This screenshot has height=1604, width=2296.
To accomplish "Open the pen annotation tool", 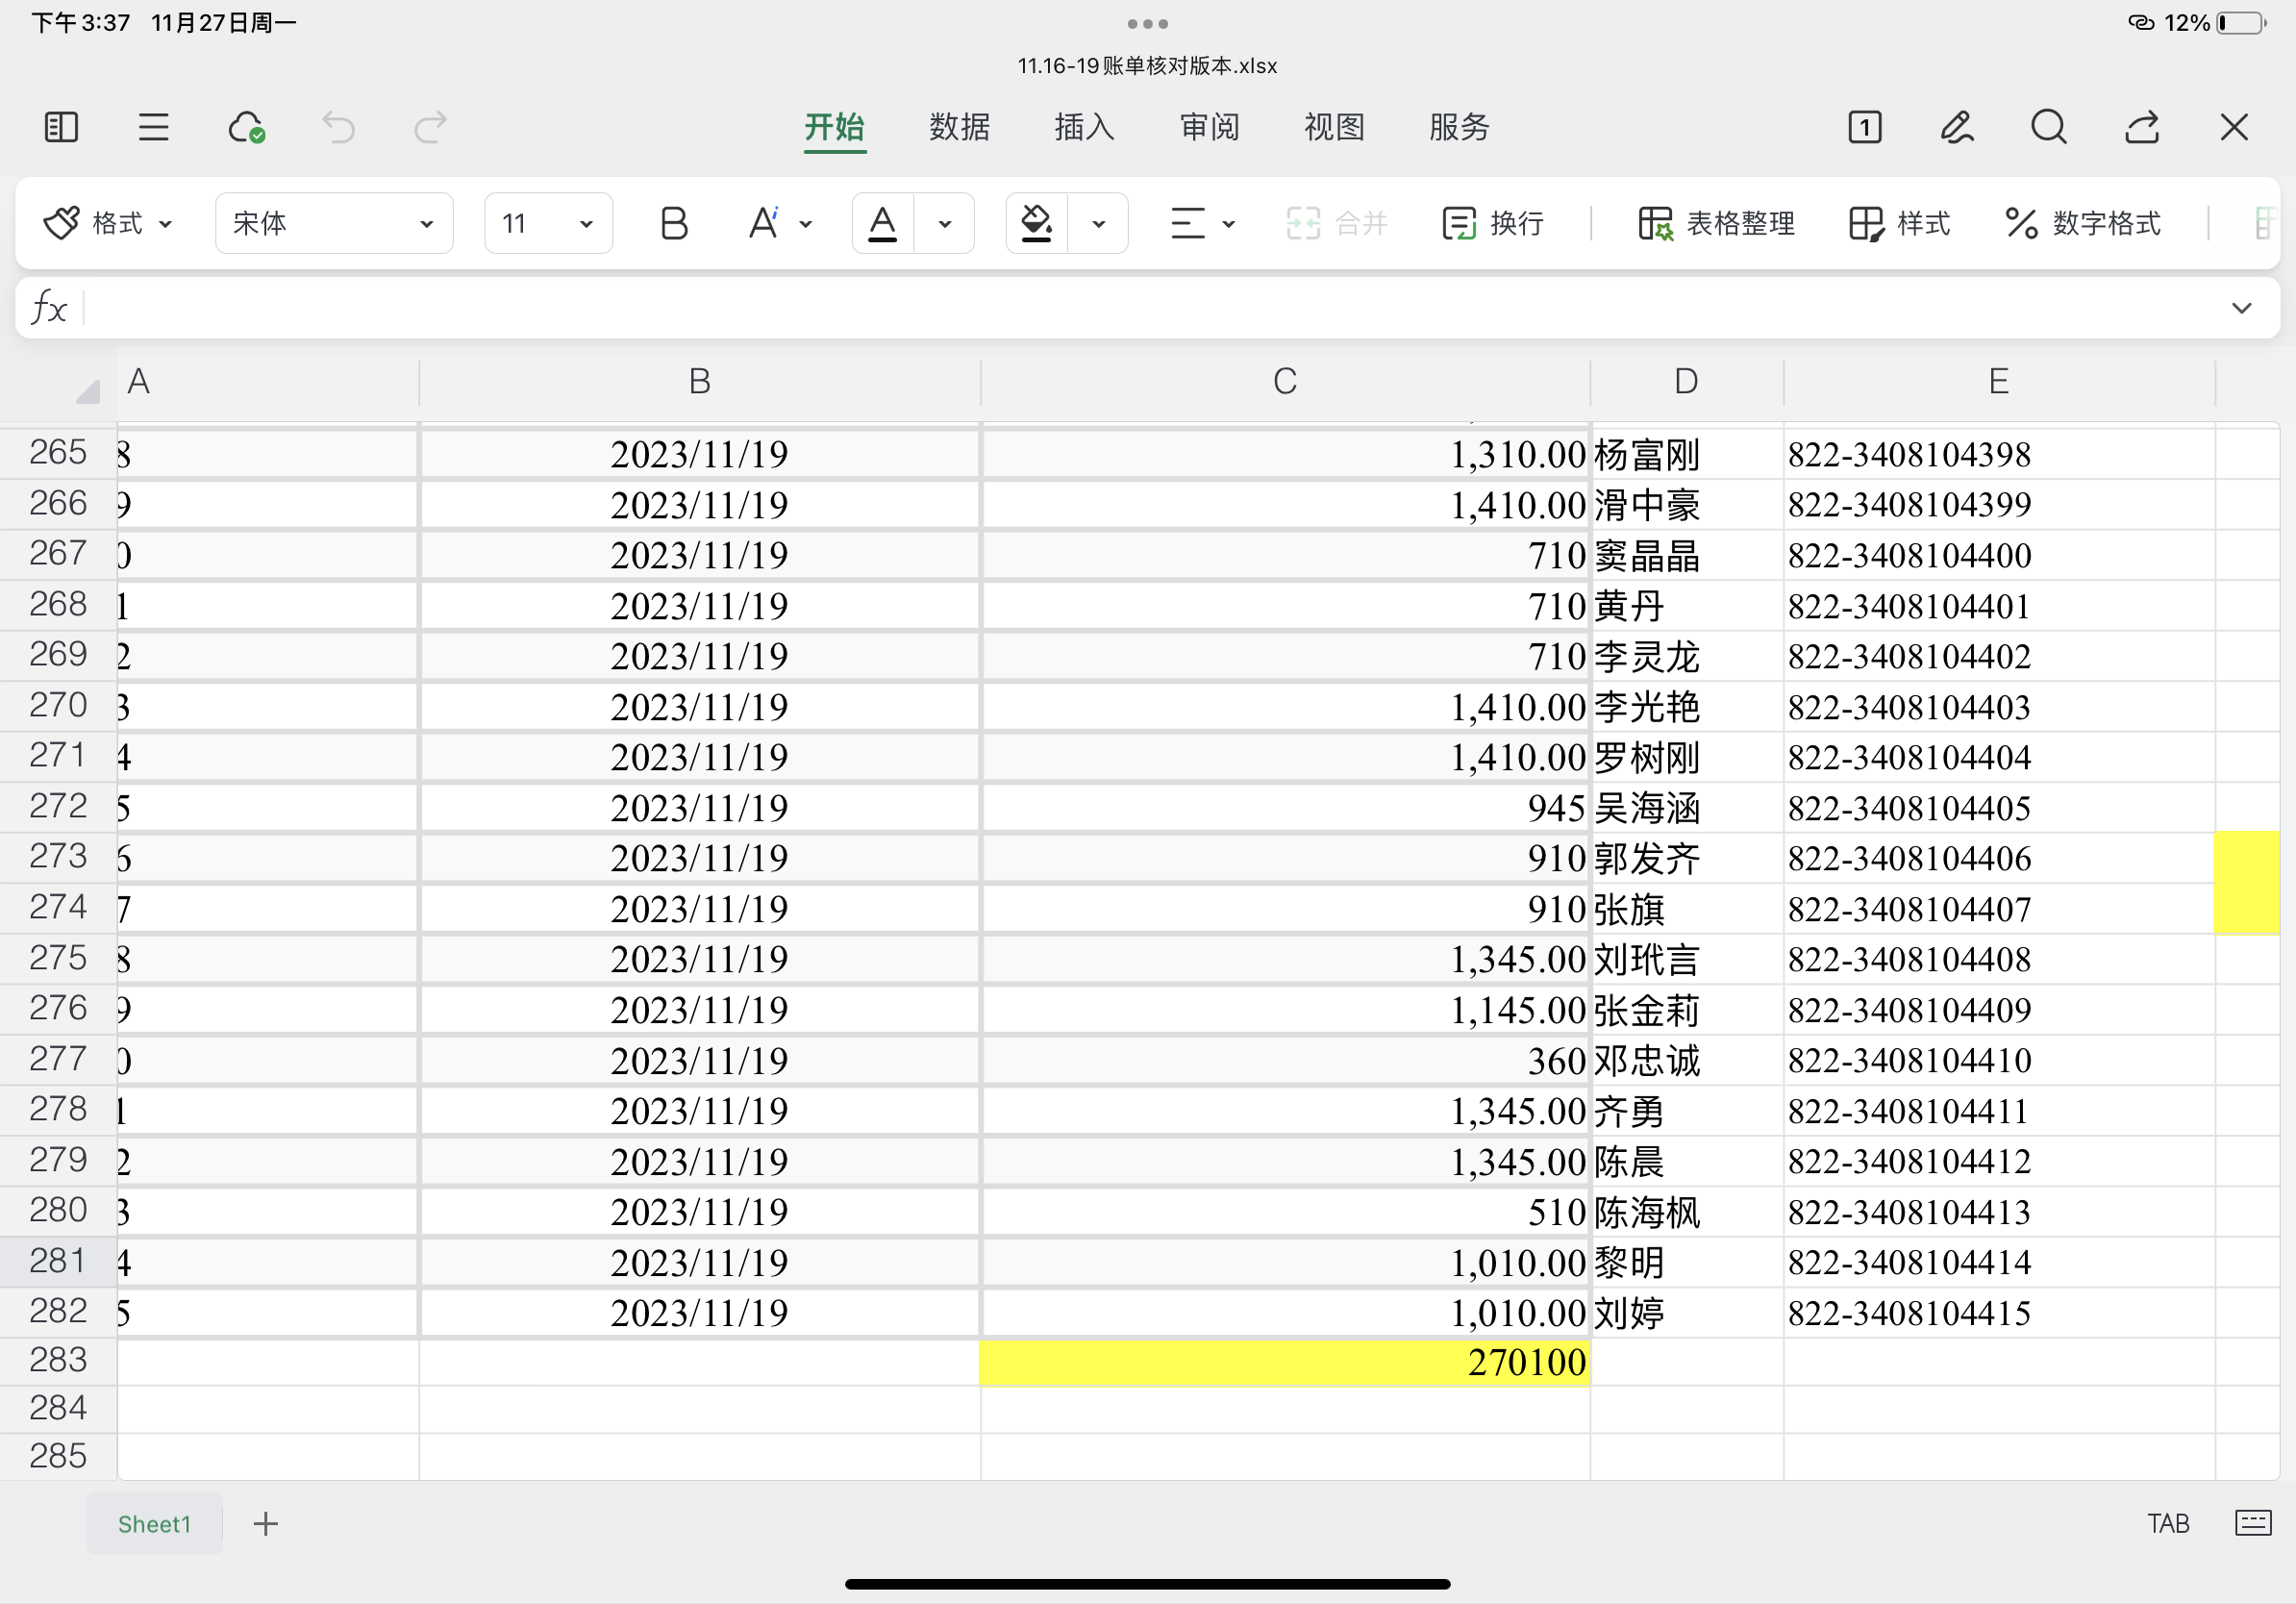I will (x=1956, y=127).
